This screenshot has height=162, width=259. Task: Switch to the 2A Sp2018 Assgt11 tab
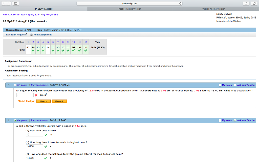(x=44, y=9)
